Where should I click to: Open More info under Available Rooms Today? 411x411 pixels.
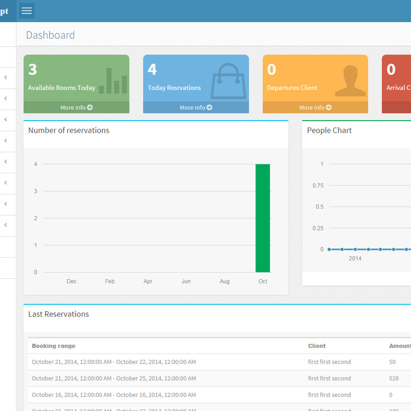(x=76, y=107)
